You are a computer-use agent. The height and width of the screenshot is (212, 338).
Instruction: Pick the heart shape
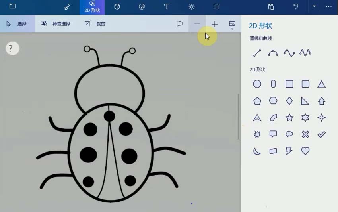305,151
